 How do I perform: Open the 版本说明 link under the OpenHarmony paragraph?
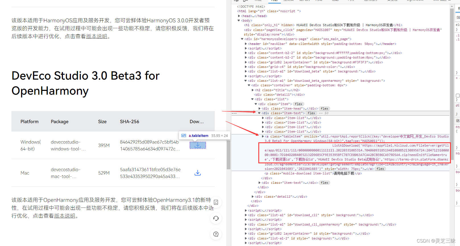(x=65, y=216)
